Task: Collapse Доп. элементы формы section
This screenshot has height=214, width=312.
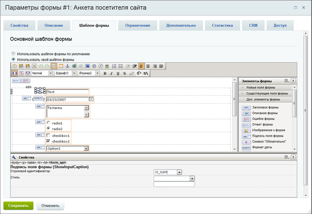Action: pos(242,99)
